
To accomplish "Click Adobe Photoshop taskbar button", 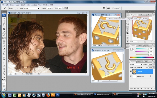I will click(103, 94).
